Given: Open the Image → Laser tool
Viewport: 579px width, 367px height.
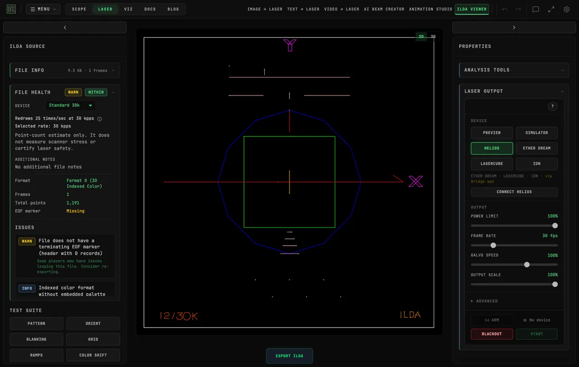Looking at the screenshot, I should (265, 9).
